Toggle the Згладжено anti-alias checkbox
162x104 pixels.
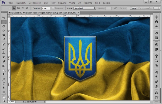pos(53,8)
